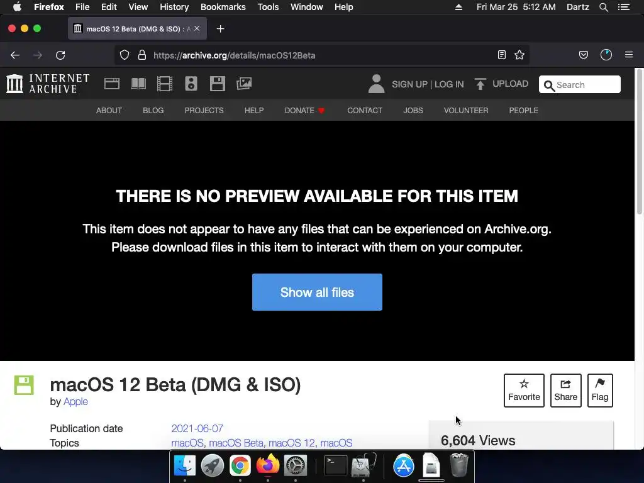The height and width of the screenshot is (483, 644).
Task: Open Trash in the Dock
Action: [458, 465]
